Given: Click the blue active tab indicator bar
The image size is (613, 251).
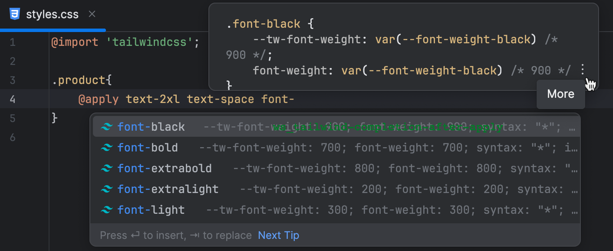Looking at the screenshot, I should (52, 29).
